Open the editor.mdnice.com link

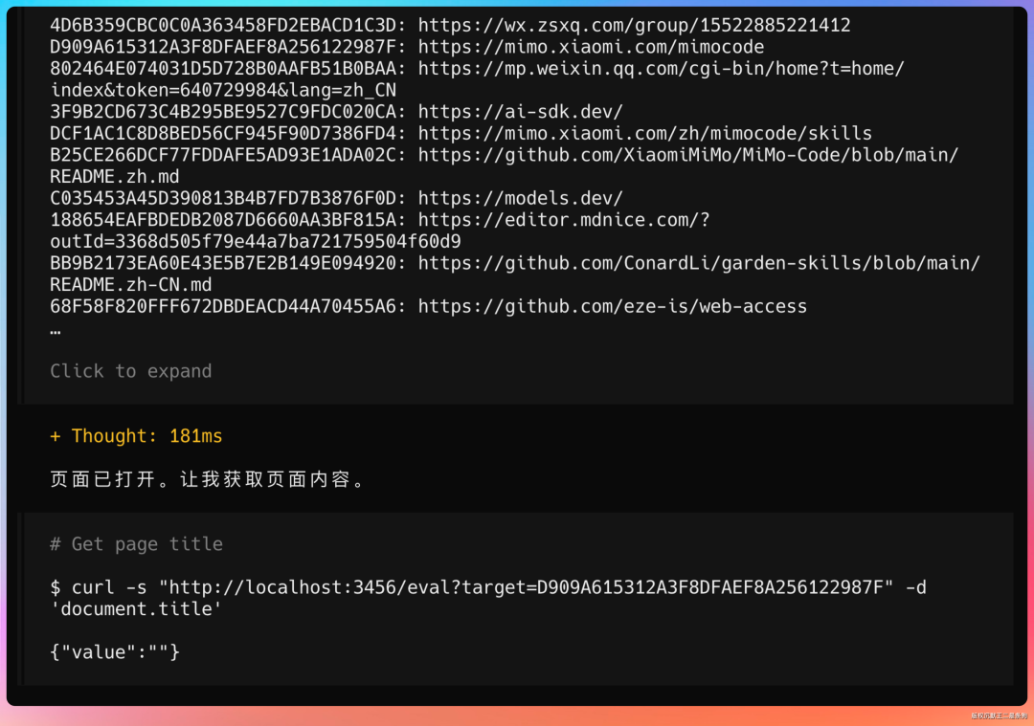coord(564,220)
